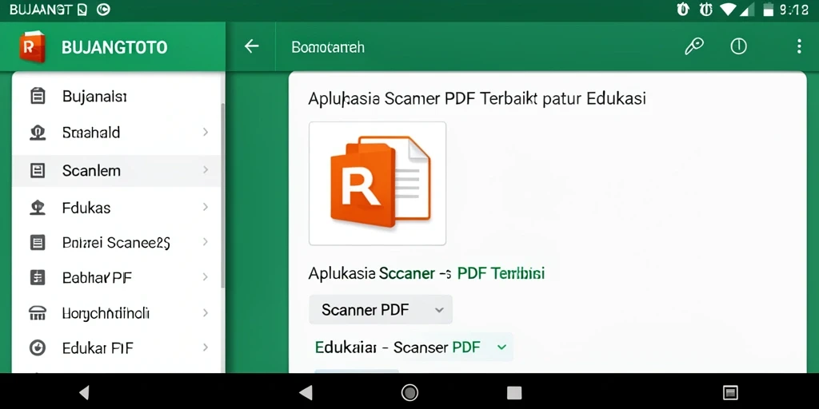Click the icon beside Bnırei Scanee2Ş
Screen dimensions: 819x409
[38, 242]
